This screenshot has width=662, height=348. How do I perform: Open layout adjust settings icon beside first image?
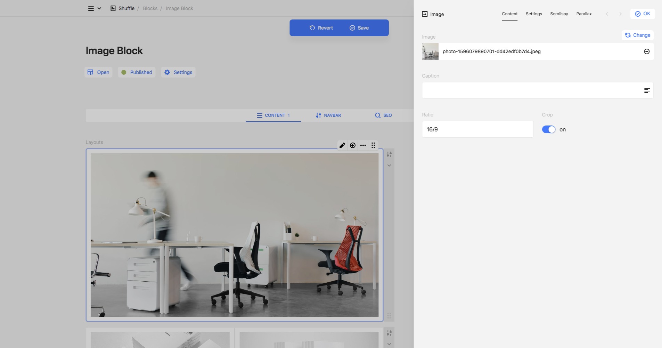(x=389, y=154)
